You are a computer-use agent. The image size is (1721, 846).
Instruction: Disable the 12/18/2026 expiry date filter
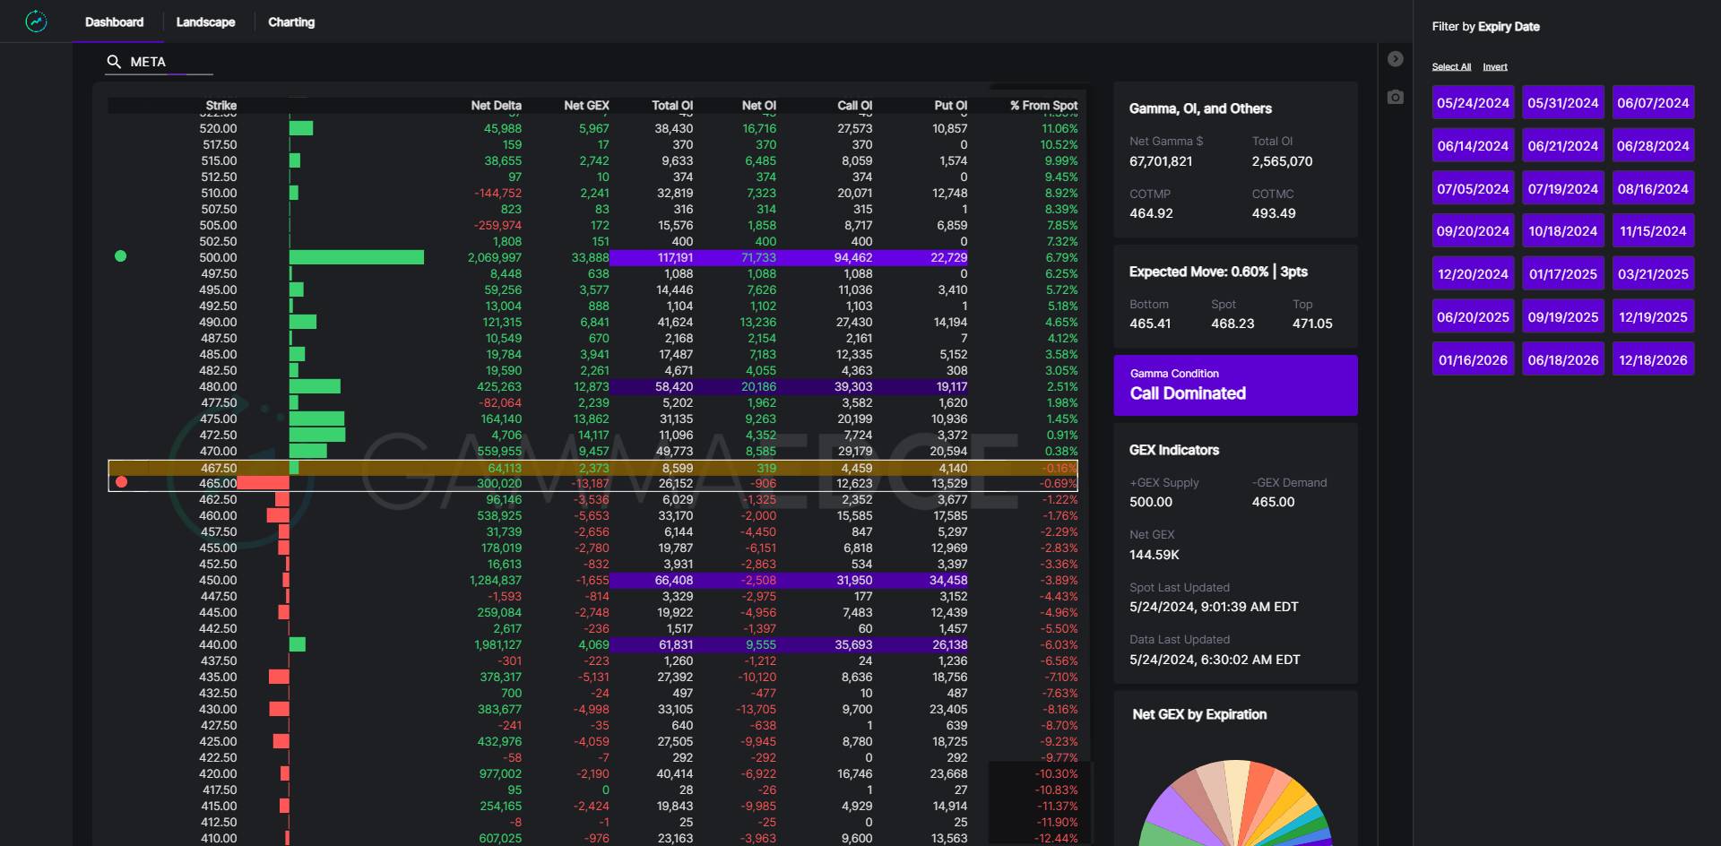click(1653, 360)
